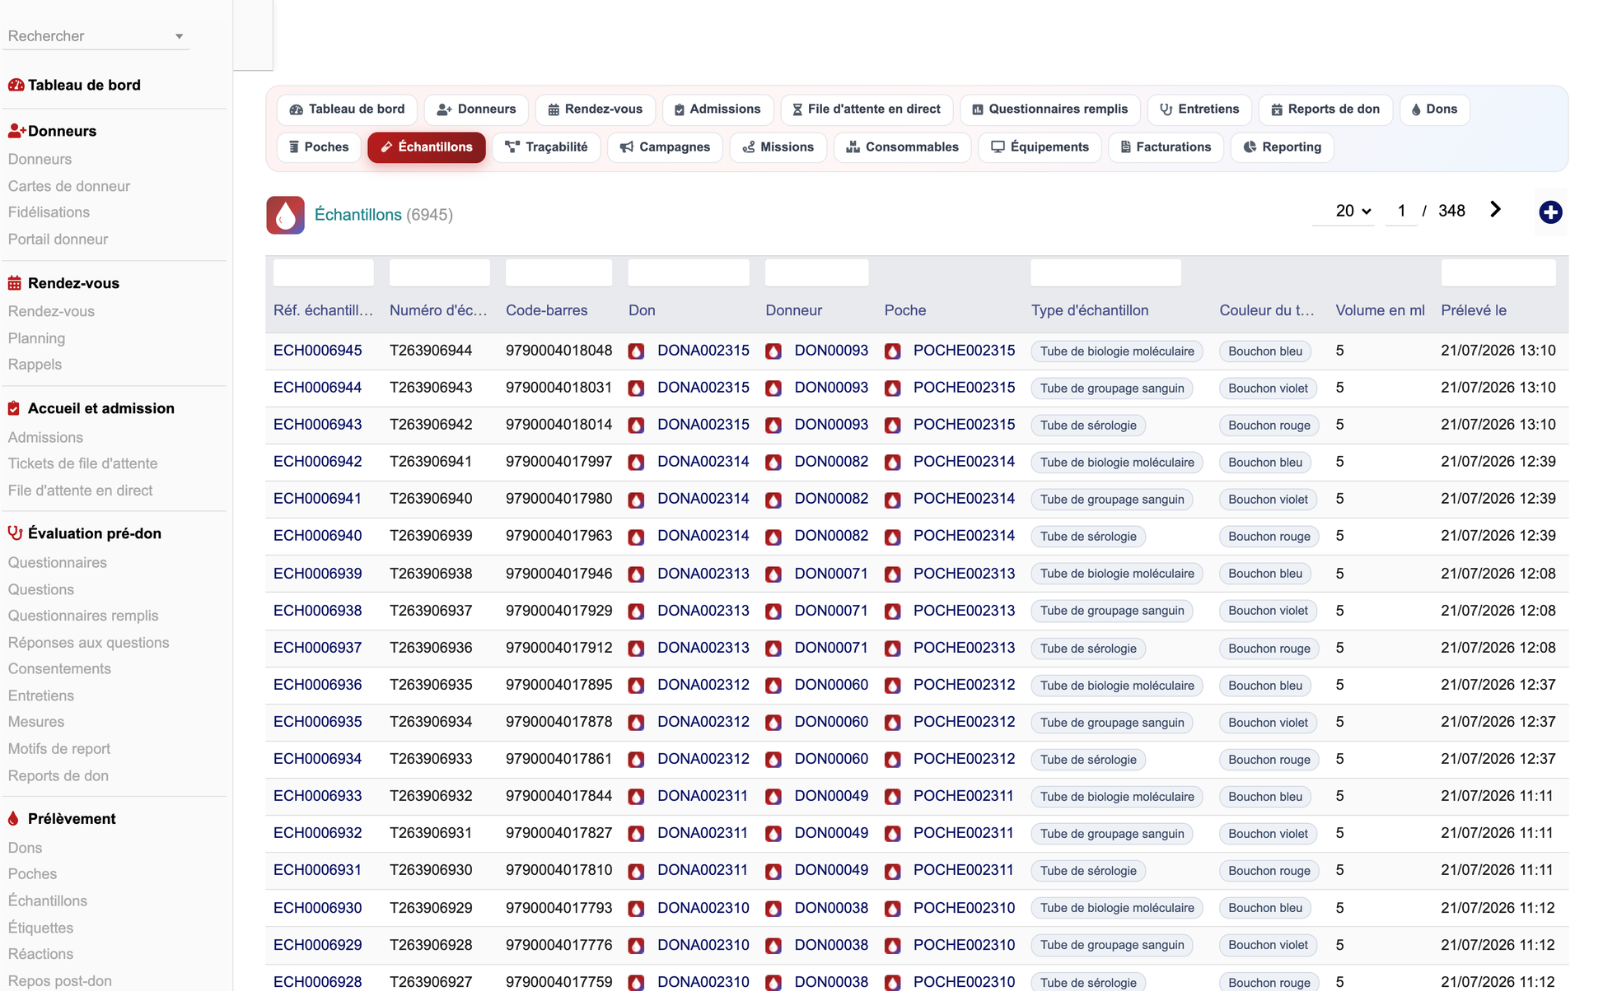Image resolution: width=1603 pixels, height=991 pixels.
Task: Switch to the Consommables tab
Action: [903, 147]
